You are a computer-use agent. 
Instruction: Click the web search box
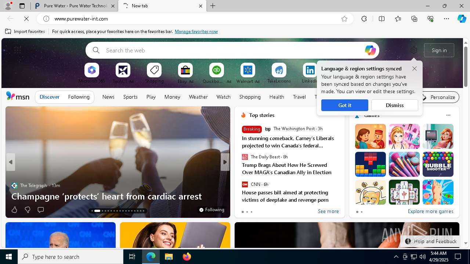(x=232, y=50)
